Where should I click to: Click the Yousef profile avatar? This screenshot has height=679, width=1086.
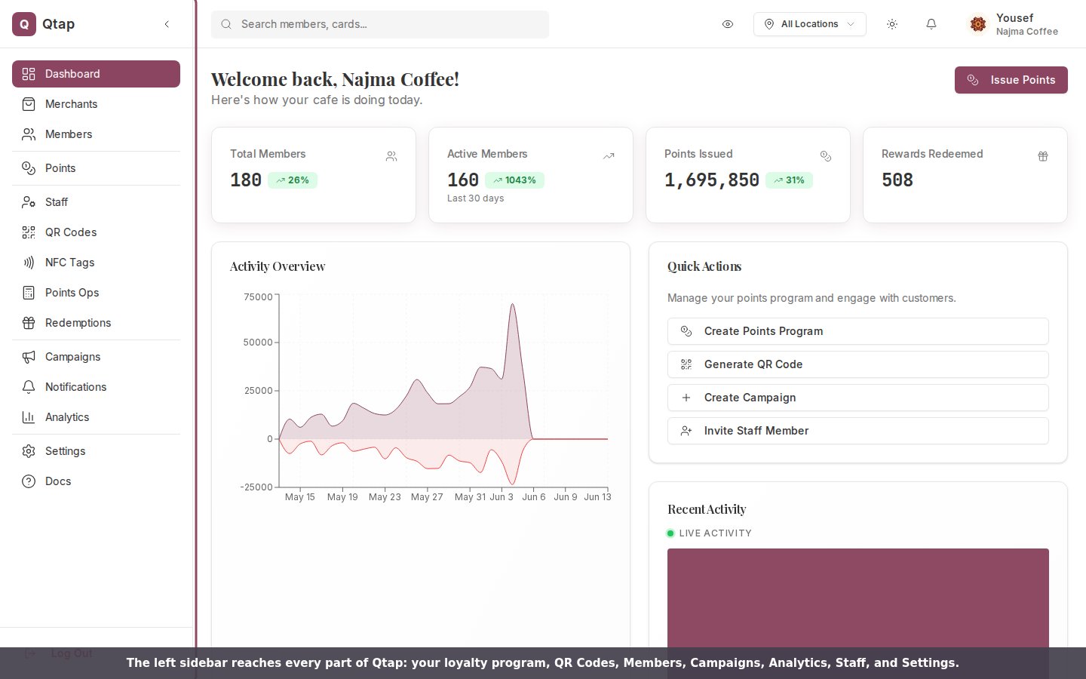[978, 24]
